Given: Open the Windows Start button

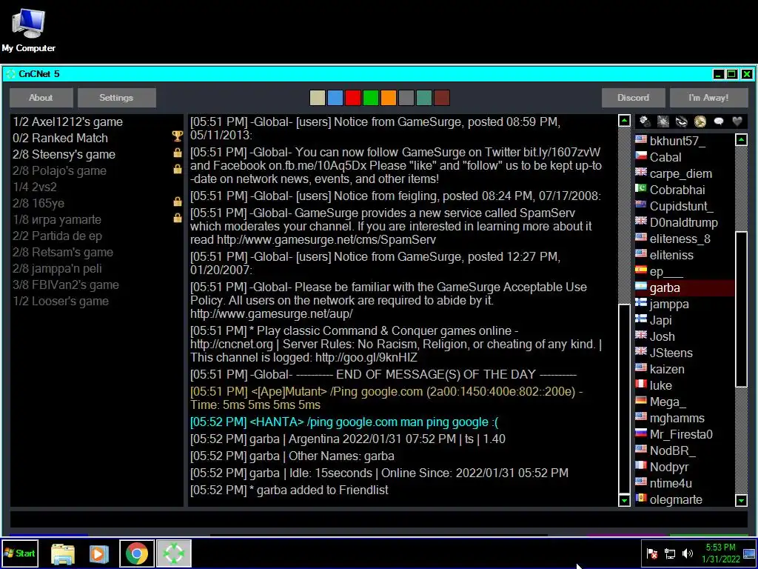Looking at the screenshot, I should pyautogui.click(x=20, y=553).
